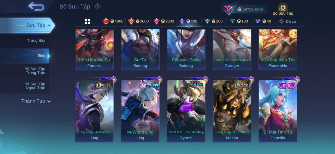
Task: Tap the back arrow icon
Action: (36, 7)
